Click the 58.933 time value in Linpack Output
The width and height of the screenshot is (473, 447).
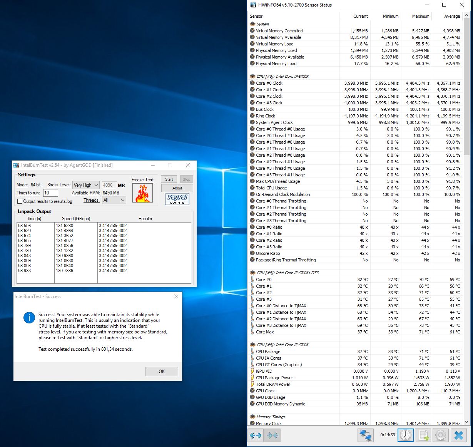[24, 271]
